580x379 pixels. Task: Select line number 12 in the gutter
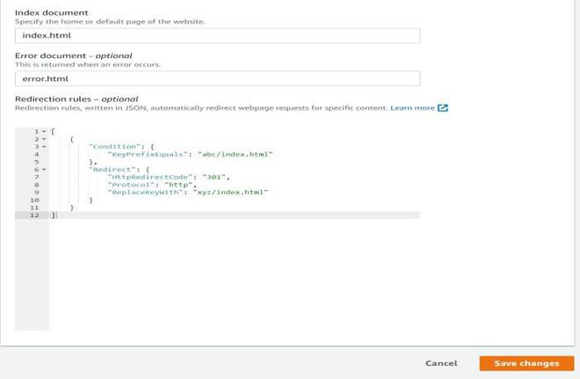point(34,215)
